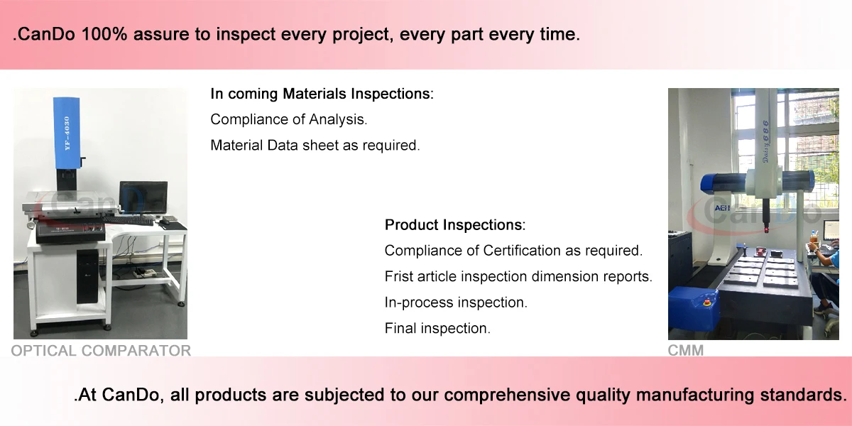The height and width of the screenshot is (426, 852).
Task: Click the 'In-process inspection.' line
Action: coord(456,302)
